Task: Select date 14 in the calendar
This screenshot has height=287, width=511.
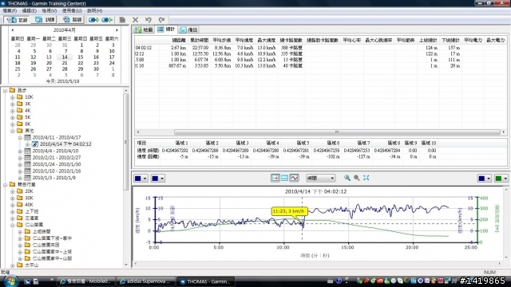Action: [x=65, y=57]
